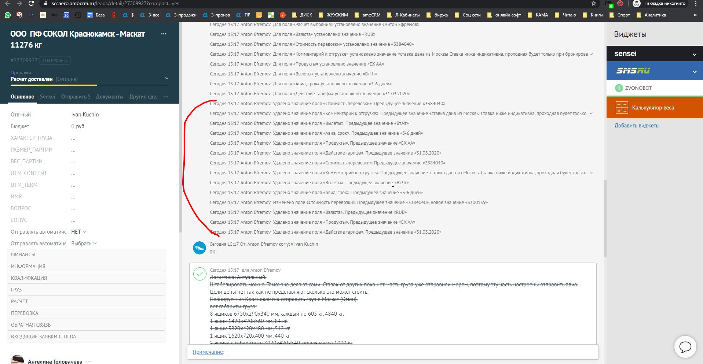703x364 pixels.
Task: Expand the ПЕРЕВОЗКА section
Action: pyautogui.click(x=86, y=313)
